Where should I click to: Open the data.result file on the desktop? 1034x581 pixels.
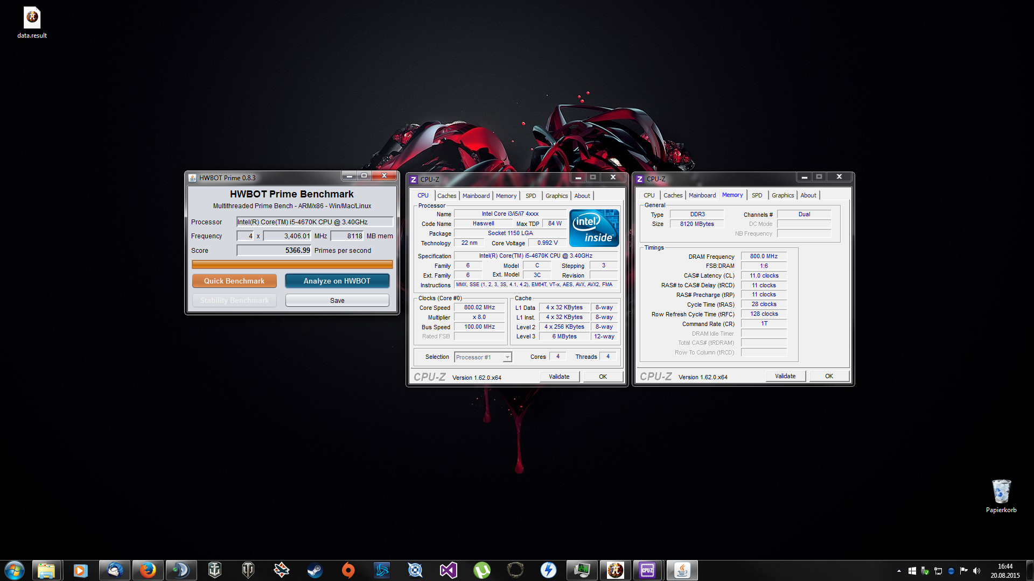point(32,23)
